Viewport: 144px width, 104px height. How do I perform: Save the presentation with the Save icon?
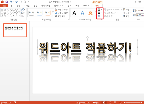coord(7,2)
